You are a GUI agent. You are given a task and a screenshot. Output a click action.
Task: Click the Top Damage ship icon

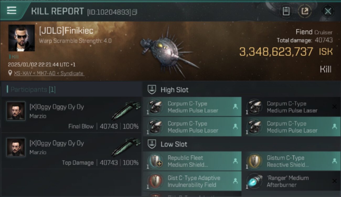coord(126,147)
